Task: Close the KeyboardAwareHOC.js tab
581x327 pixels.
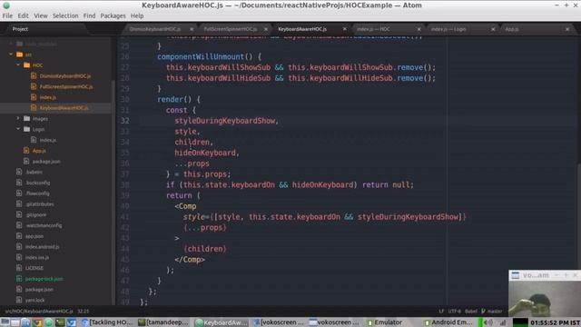Action: tap(345, 29)
